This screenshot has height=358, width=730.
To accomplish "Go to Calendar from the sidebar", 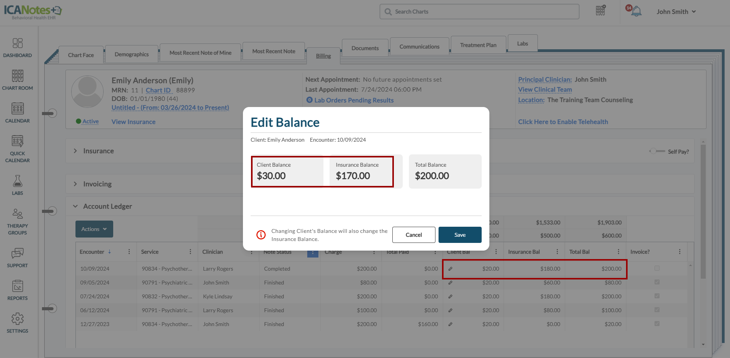I will pos(17,109).
